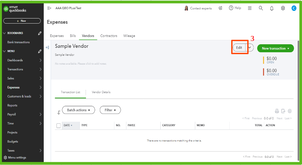Click the QuickBooks logo
Screen dimensions: 302x165
[15, 9]
